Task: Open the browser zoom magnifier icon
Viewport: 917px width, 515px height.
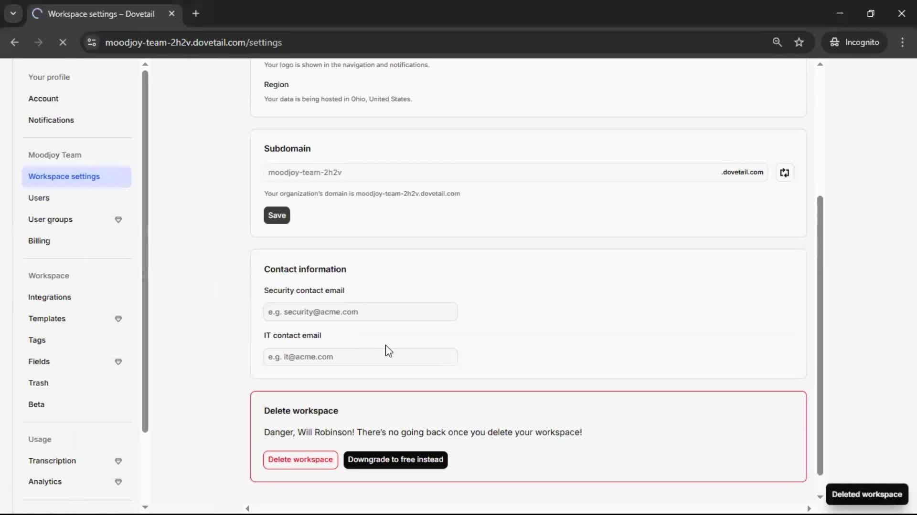Action: tap(777, 42)
